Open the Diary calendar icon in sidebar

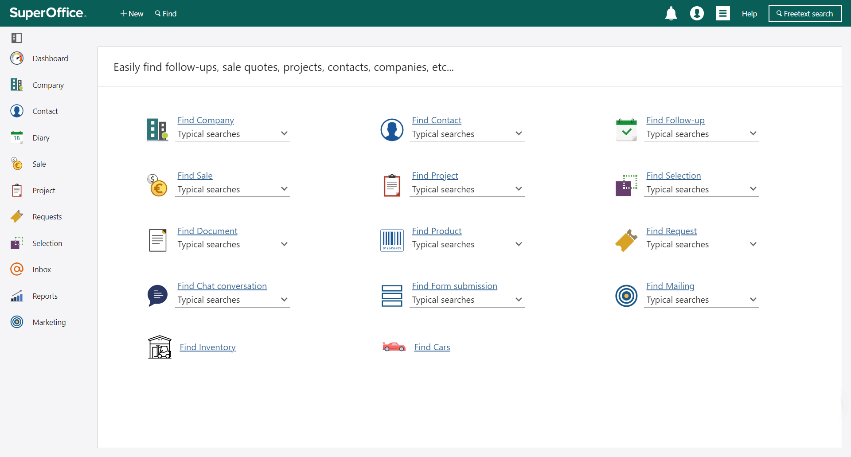[17, 137]
